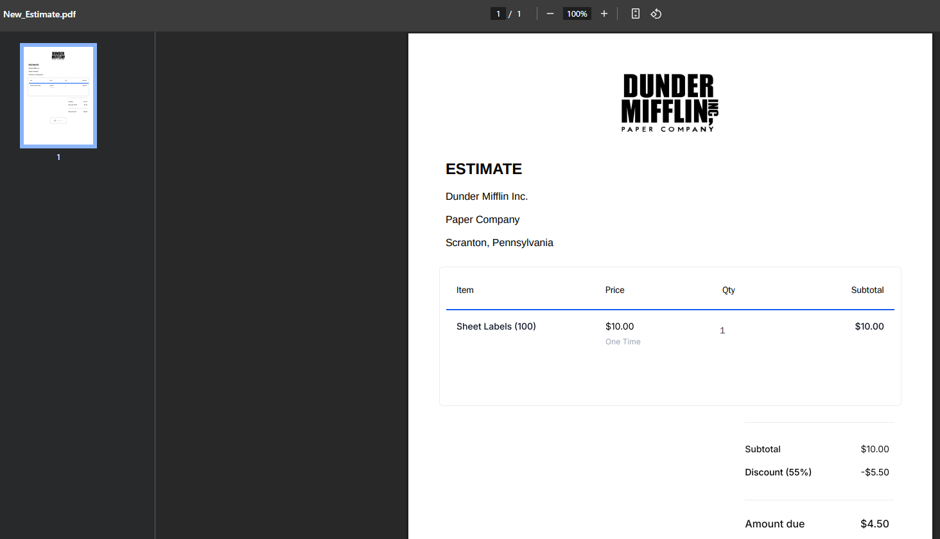
Task: Click the Subtotal column header
Action: 867,290
